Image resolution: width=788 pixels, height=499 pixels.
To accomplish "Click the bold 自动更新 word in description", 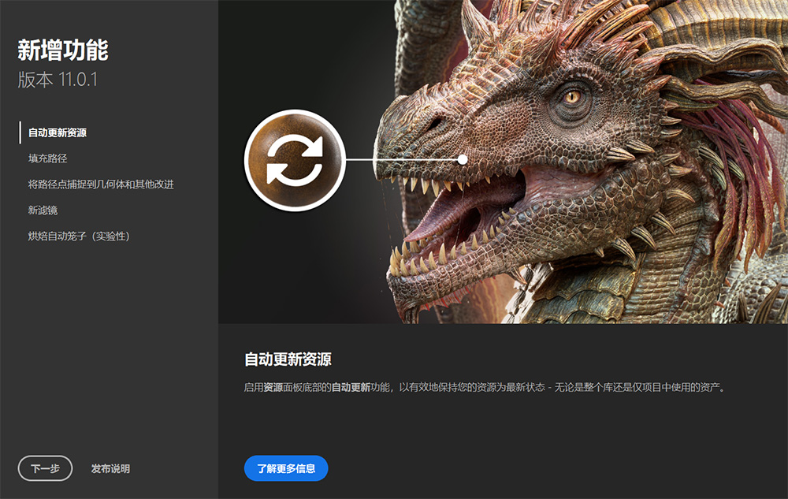I will (351, 388).
